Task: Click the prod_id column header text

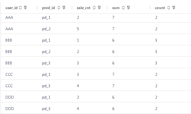Action: point(49,8)
